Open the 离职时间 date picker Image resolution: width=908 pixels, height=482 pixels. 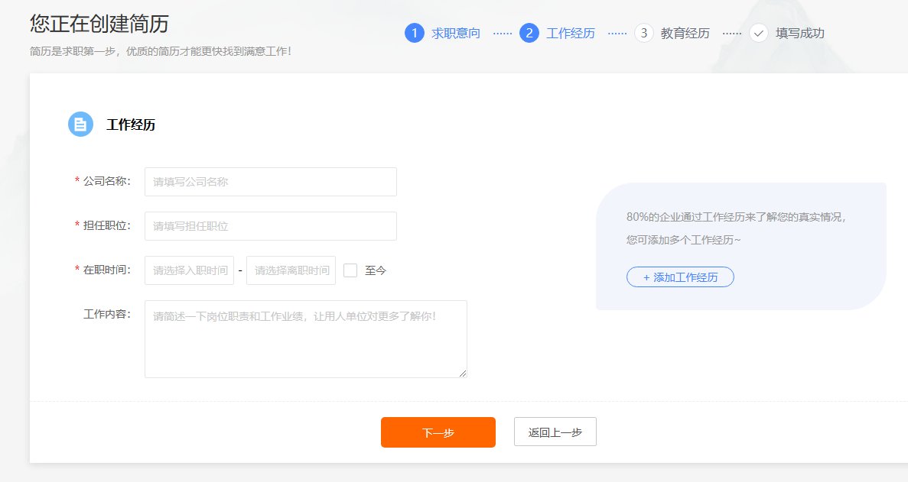(x=291, y=270)
